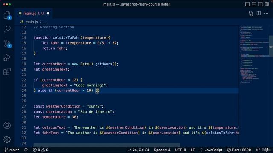Click Ln 24, Col 31 status item
The width and height of the screenshot is (273, 153).
tap(138, 150)
